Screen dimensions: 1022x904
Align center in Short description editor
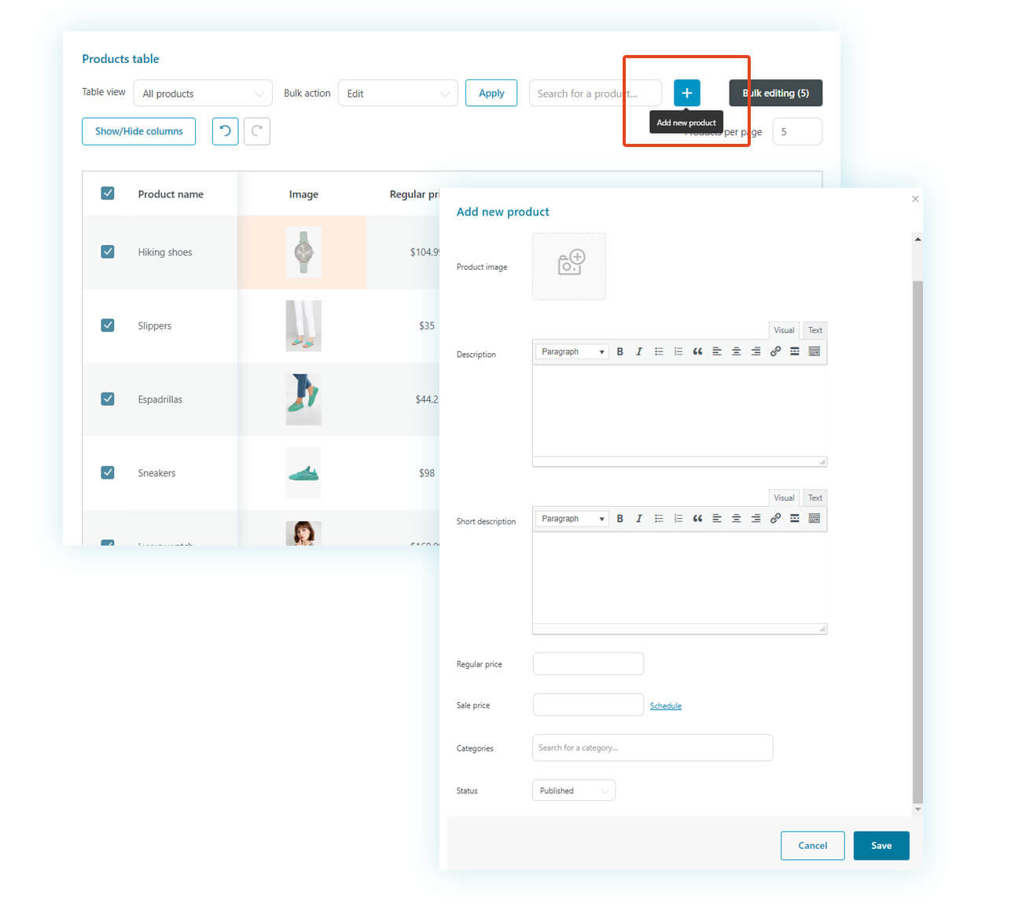click(736, 518)
